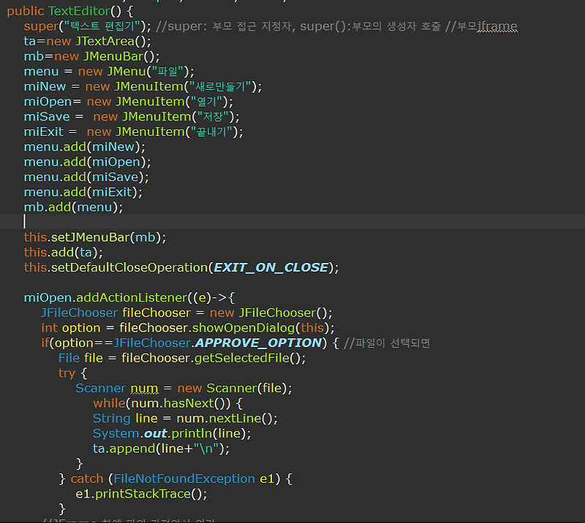Image resolution: width=585 pixels, height=523 pixels.
Task: Click the "저장" string literal
Action: point(213,117)
